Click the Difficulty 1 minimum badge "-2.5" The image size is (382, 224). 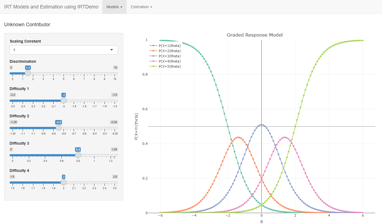(x=13, y=95)
